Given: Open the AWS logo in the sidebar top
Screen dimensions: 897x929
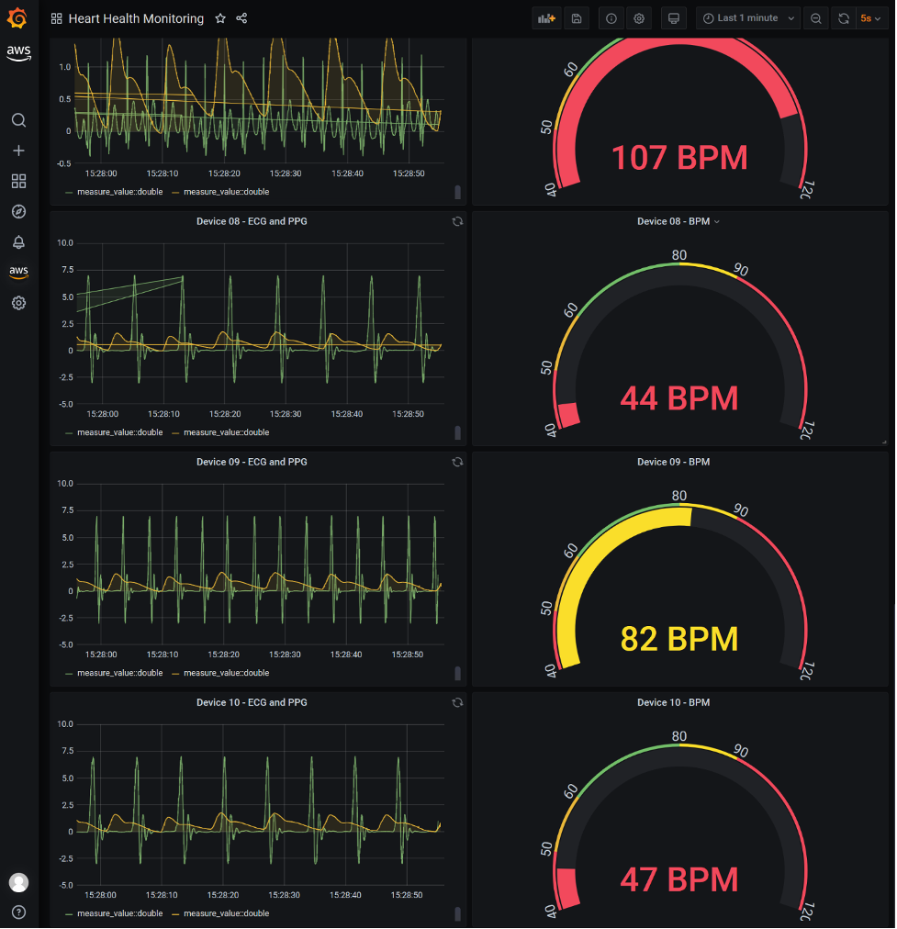Looking at the screenshot, I should click(x=18, y=52).
